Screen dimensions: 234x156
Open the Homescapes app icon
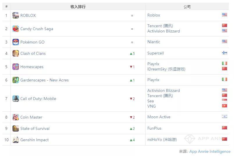click(x=16, y=67)
